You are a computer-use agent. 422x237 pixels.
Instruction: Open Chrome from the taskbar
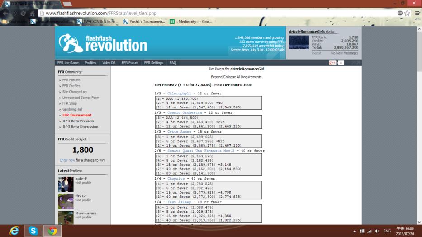(52, 231)
